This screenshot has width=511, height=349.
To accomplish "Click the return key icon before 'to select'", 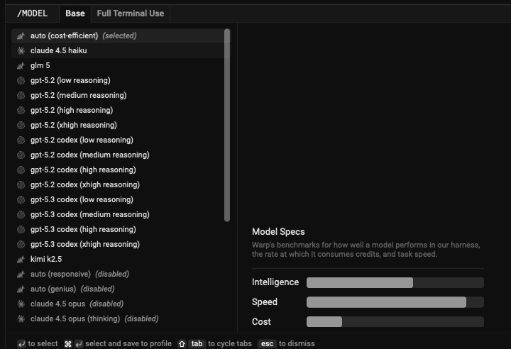I will [21, 344].
